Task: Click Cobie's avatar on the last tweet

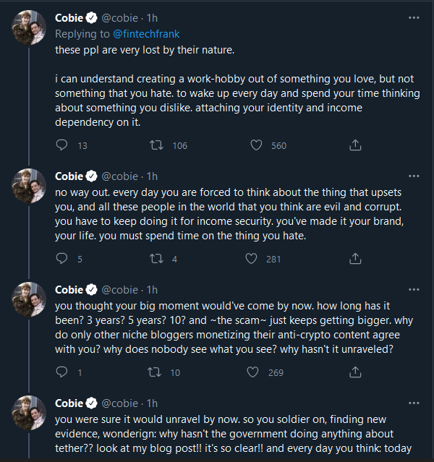Action: [x=29, y=414]
